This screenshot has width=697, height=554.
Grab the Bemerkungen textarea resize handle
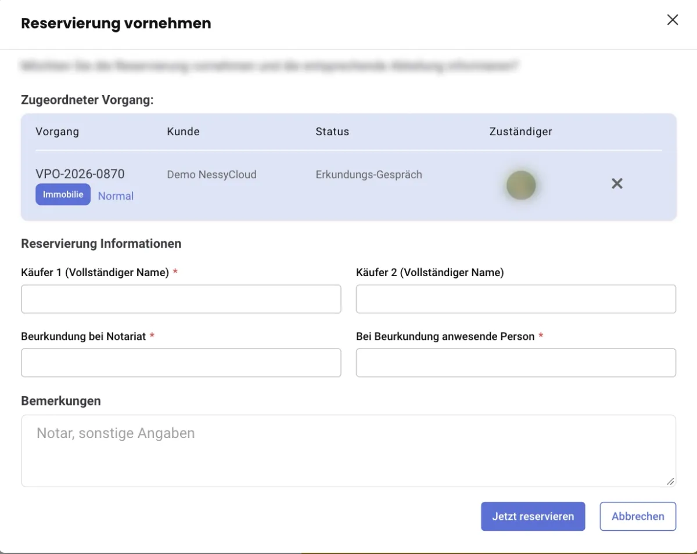(670, 481)
